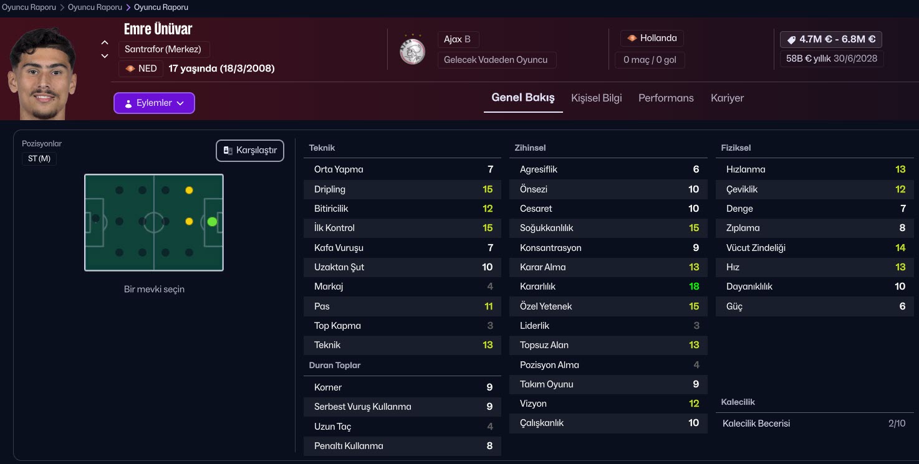Click the flag icon next to Hollanda
This screenshot has height=464, width=919.
coord(632,38)
